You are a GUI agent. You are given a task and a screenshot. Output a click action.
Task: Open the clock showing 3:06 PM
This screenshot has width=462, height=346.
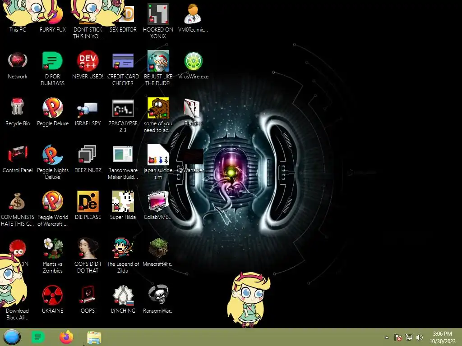[x=442, y=337]
